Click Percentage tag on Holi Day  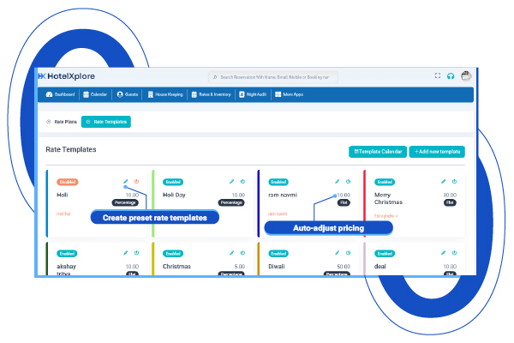[x=231, y=203]
